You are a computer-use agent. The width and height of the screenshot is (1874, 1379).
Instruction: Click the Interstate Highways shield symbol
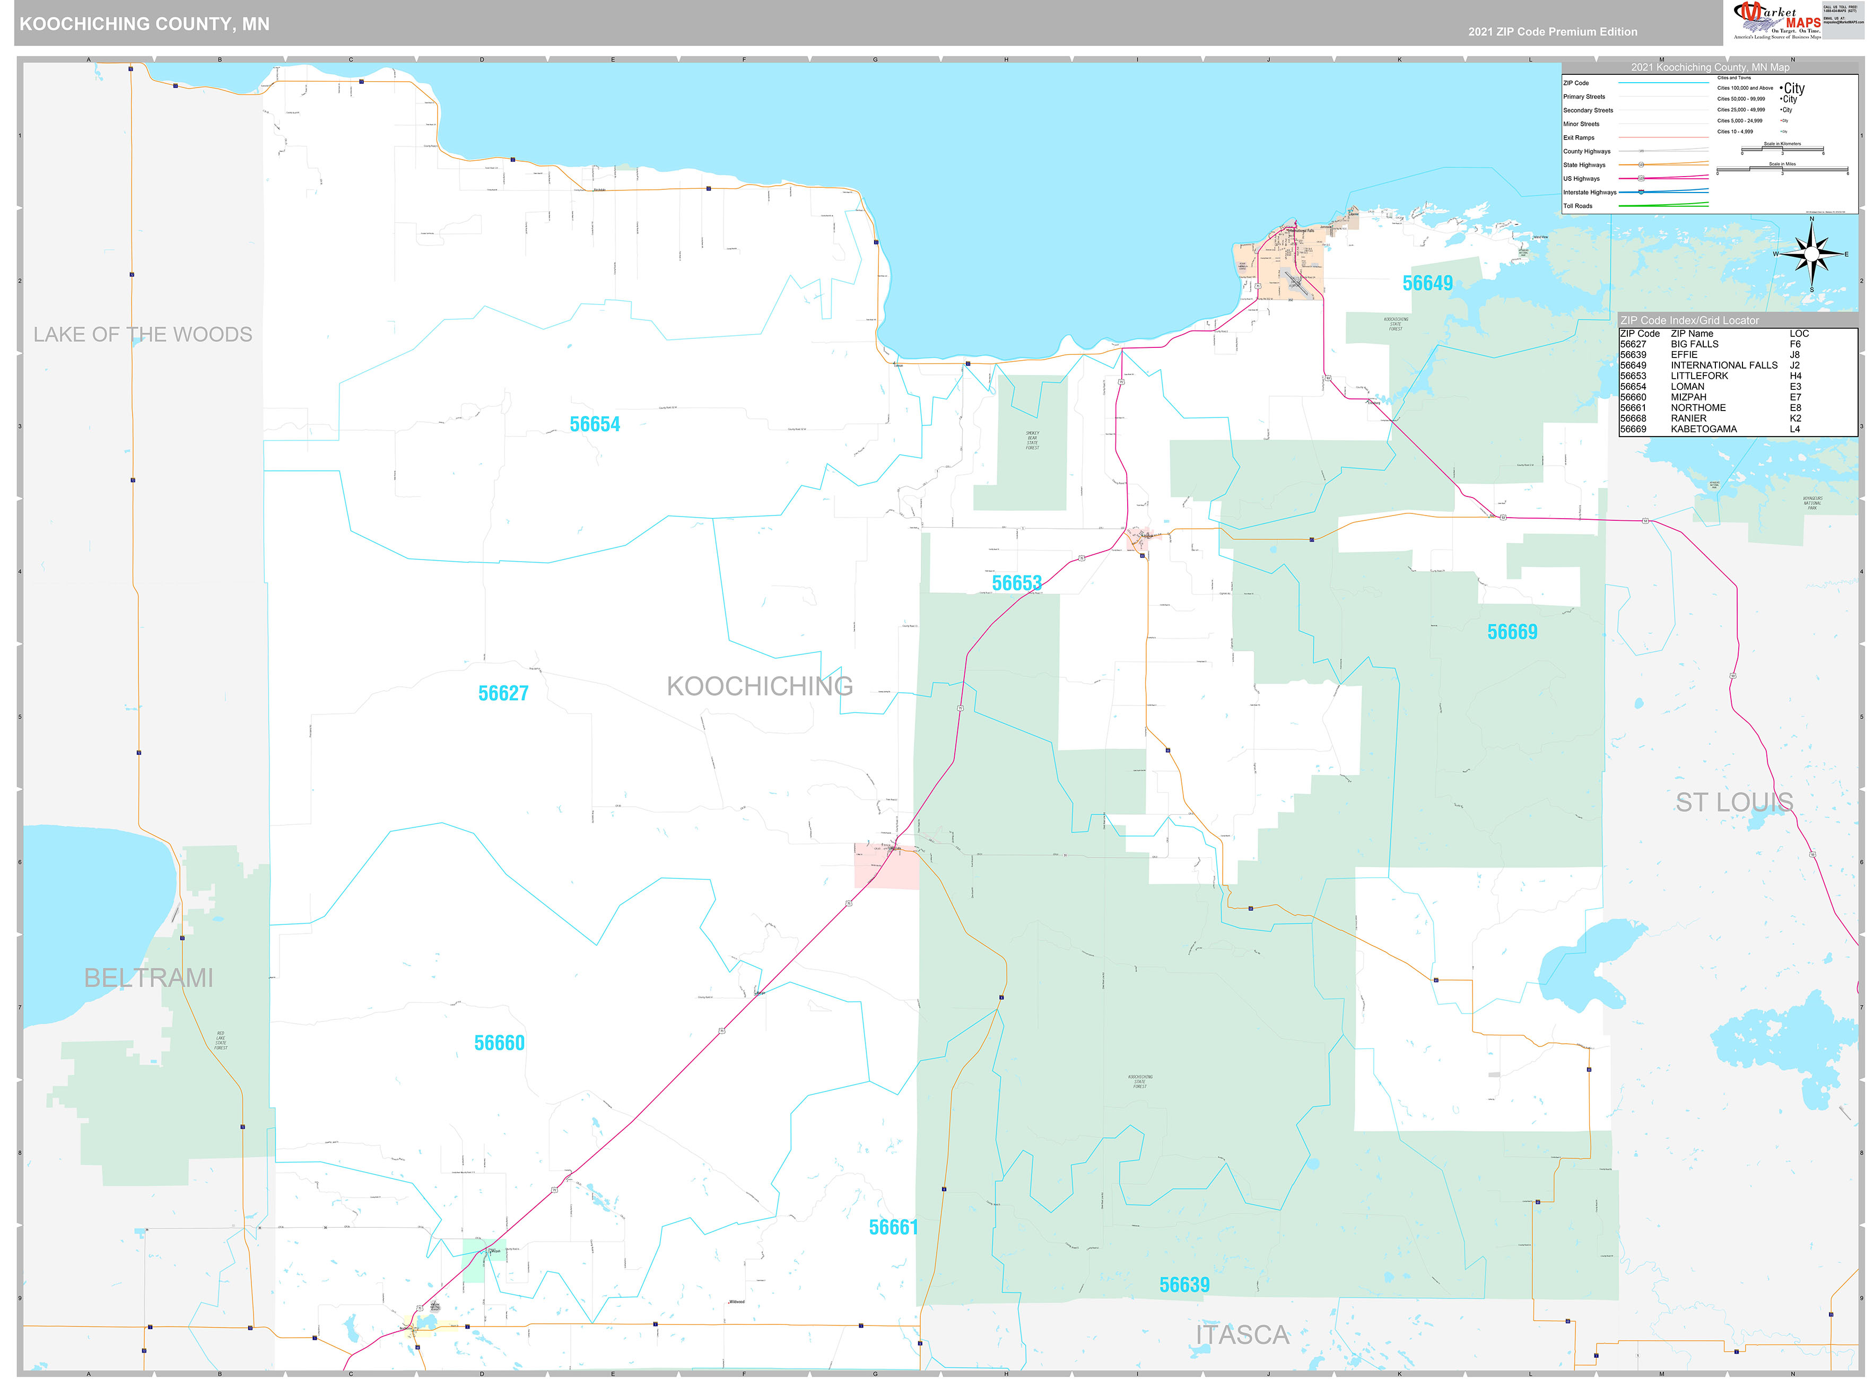pos(1641,193)
